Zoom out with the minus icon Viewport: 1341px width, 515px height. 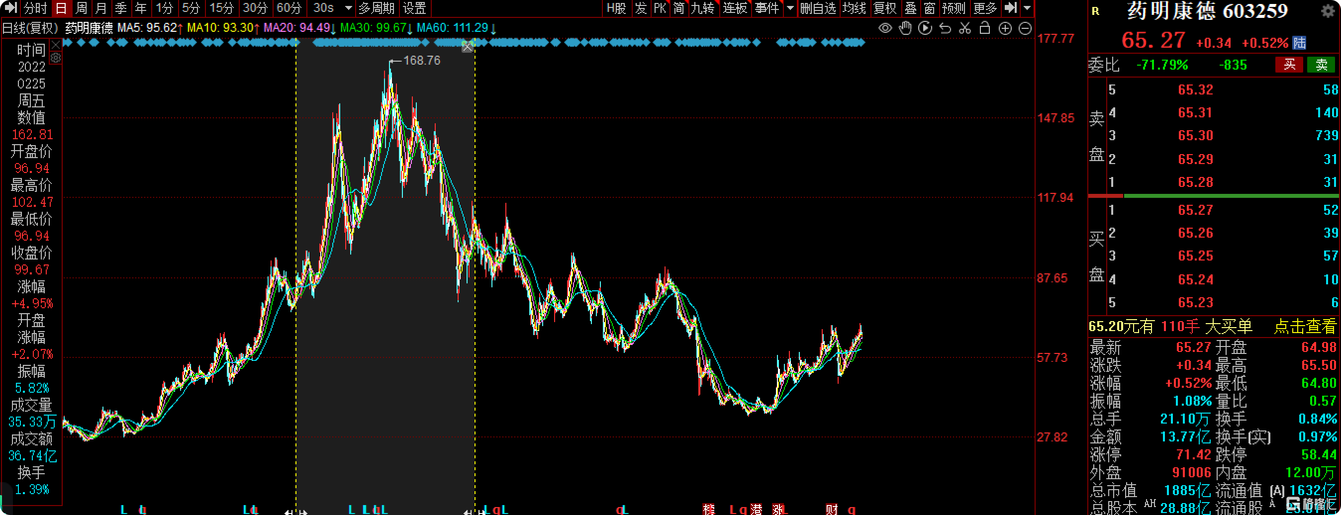[x=1025, y=28]
